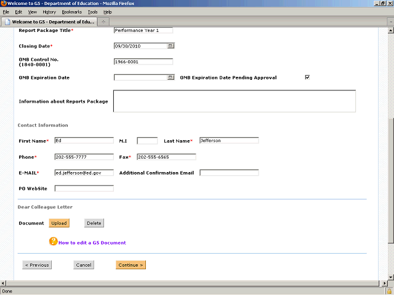The width and height of the screenshot is (394, 295).
Task: Click the Closing Date input field
Action: 140,46
